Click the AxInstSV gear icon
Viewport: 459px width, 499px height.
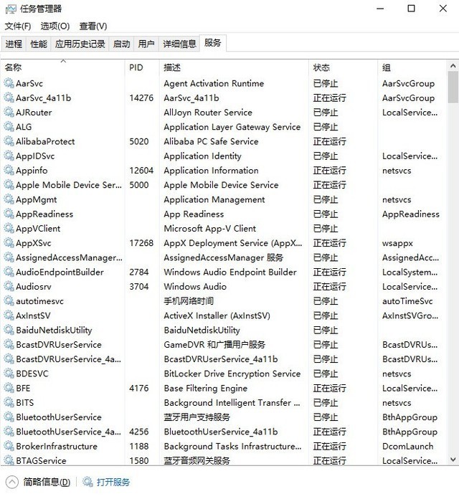[x=9, y=315]
